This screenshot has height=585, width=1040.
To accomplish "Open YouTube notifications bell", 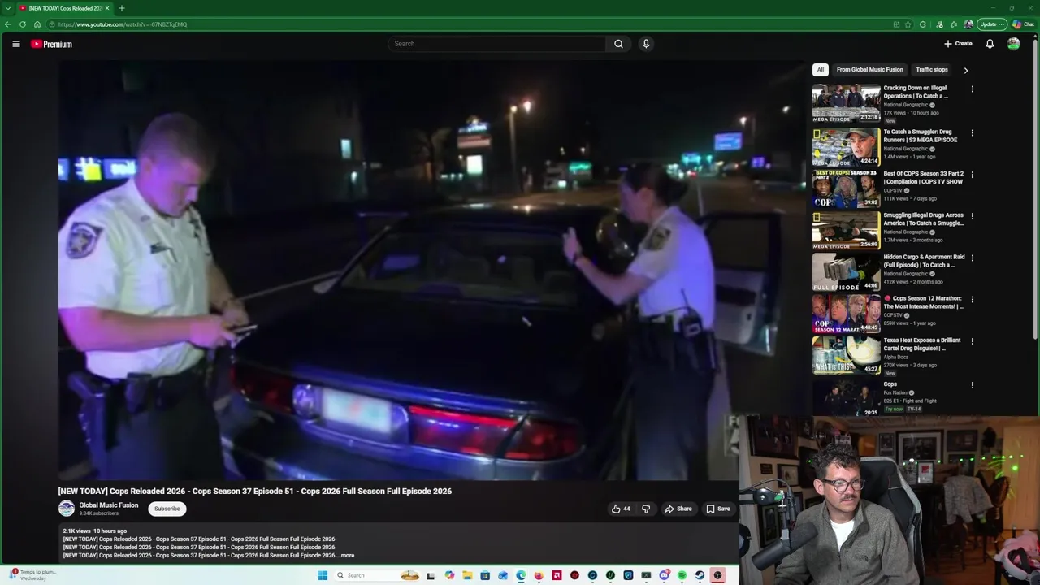I will [990, 44].
